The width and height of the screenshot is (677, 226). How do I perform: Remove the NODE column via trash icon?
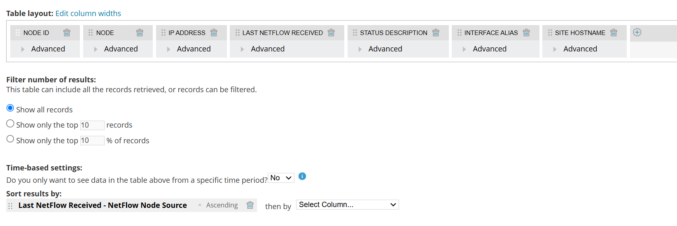pos(140,33)
